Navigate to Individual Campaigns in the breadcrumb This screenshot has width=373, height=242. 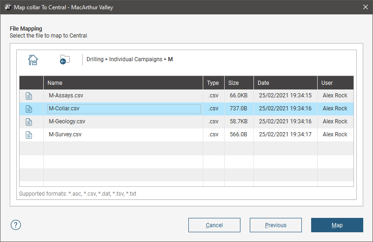tap(136, 59)
